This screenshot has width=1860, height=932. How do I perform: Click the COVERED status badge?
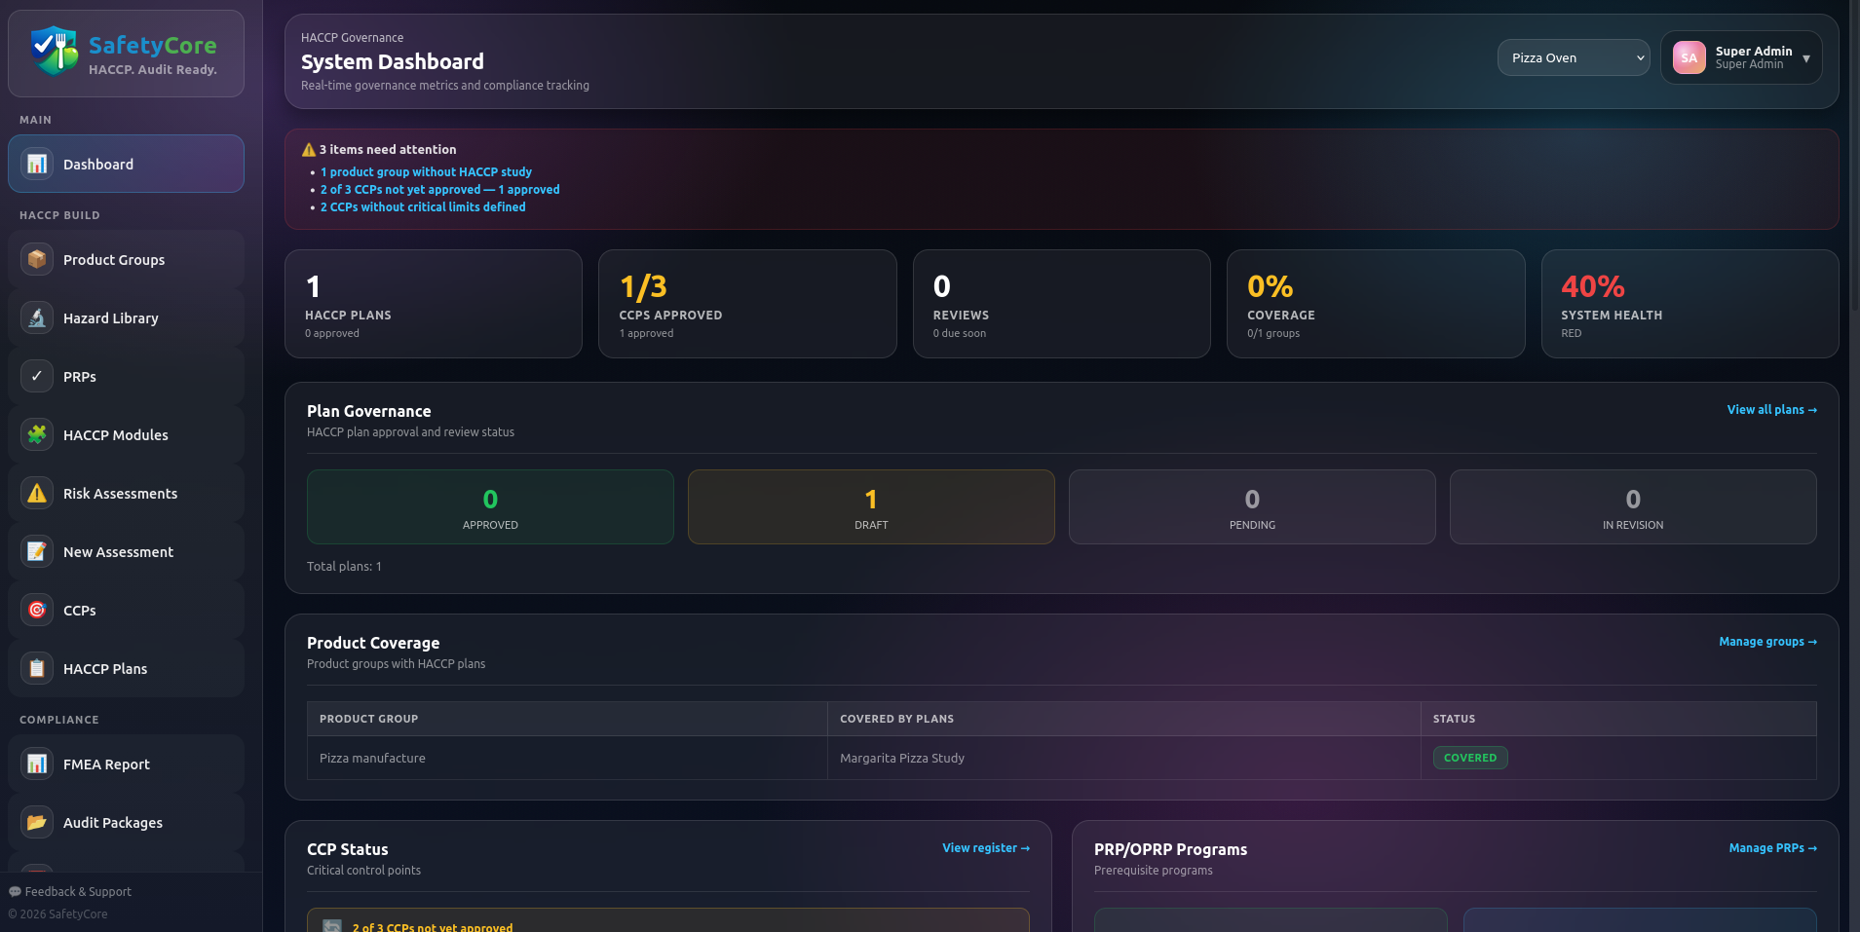(1470, 758)
